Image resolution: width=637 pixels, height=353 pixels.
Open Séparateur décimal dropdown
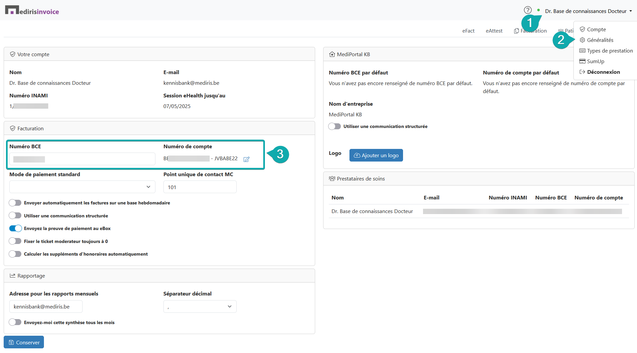click(x=200, y=306)
